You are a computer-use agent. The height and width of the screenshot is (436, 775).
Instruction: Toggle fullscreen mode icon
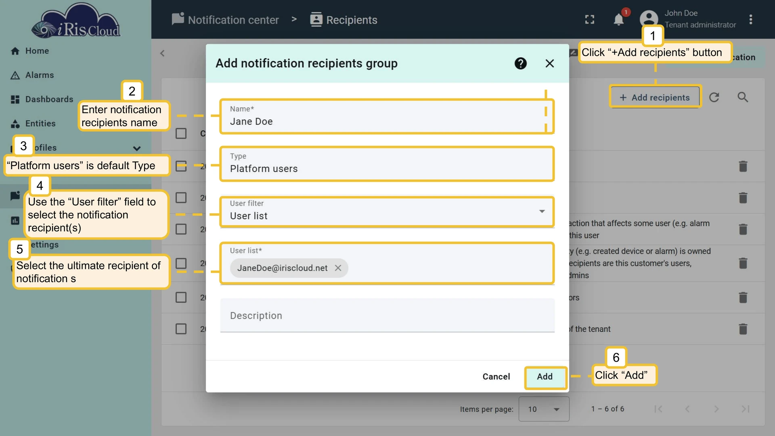point(590,19)
